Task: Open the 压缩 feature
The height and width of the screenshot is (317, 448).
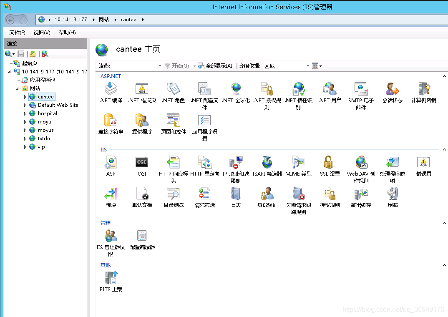Action: (393, 197)
